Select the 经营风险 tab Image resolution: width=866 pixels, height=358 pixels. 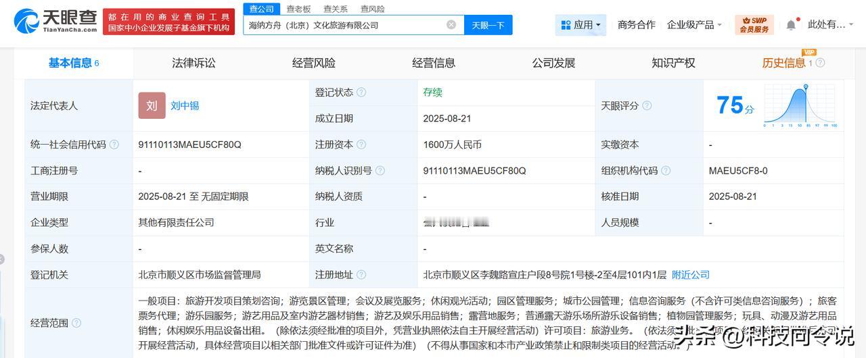[x=314, y=63]
